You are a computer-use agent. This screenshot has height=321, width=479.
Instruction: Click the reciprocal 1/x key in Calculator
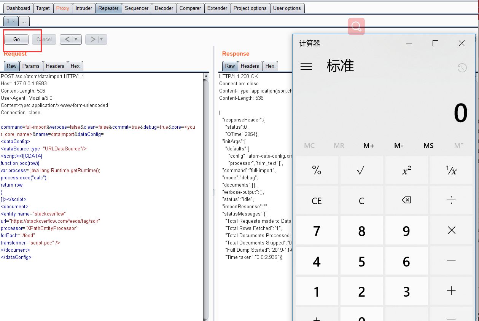click(451, 170)
